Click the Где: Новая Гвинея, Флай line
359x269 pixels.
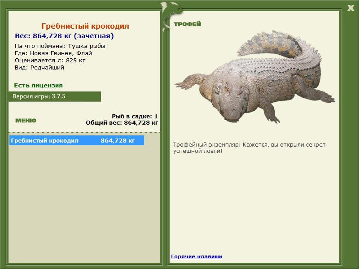(x=53, y=53)
